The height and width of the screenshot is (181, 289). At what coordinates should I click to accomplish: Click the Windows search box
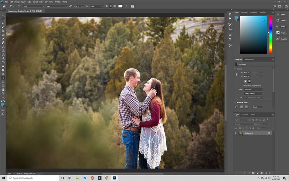32,178
